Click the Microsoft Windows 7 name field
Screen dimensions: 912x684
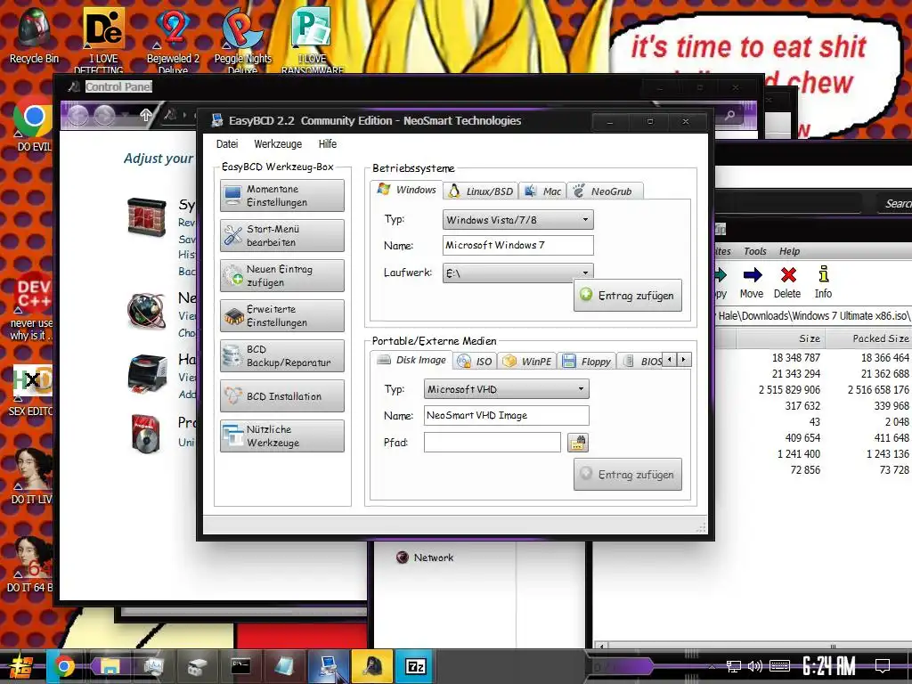point(517,246)
